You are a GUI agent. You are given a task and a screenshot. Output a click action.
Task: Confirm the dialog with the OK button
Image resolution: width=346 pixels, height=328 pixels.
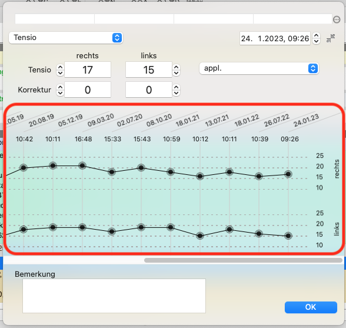point(311,307)
